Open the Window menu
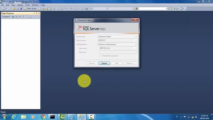Screen dimensions: 213x120 [x=35, y=5]
